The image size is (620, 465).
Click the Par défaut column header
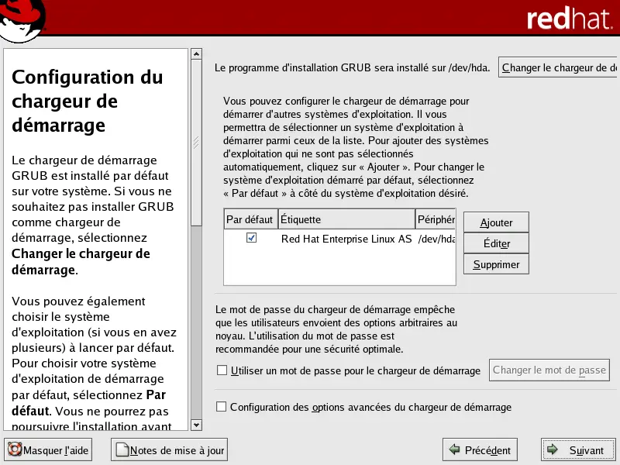click(250, 219)
